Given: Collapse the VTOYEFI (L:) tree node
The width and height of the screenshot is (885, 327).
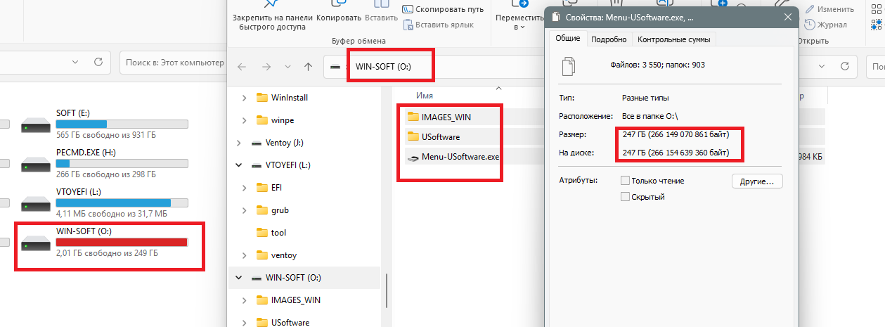Looking at the screenshot, I should coord(239,165).
